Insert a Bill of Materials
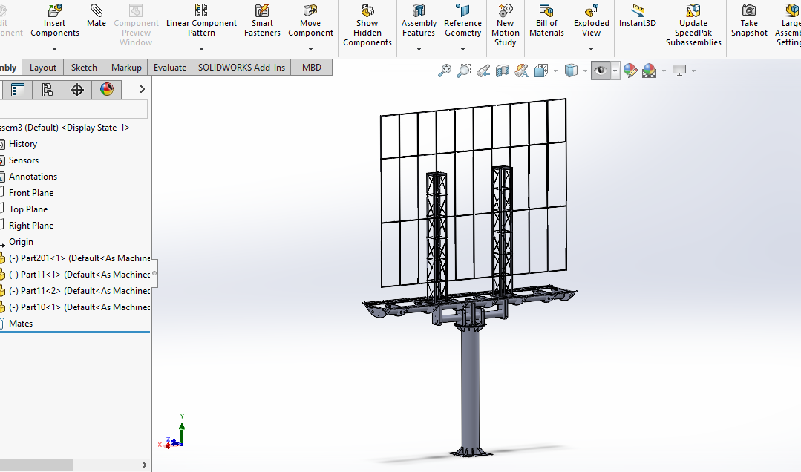This screenshot has width=801, height=472. [546, 21]
